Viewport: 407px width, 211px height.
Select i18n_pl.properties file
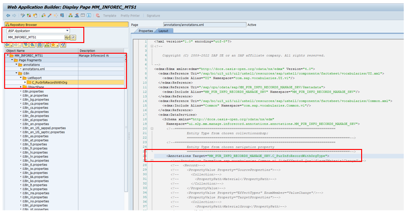pos(35,205)
